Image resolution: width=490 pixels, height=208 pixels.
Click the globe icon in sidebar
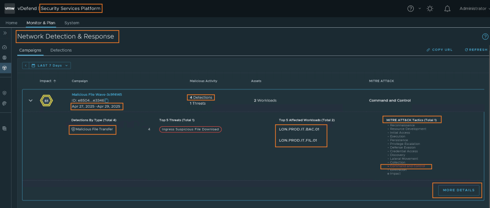point(5,57)
